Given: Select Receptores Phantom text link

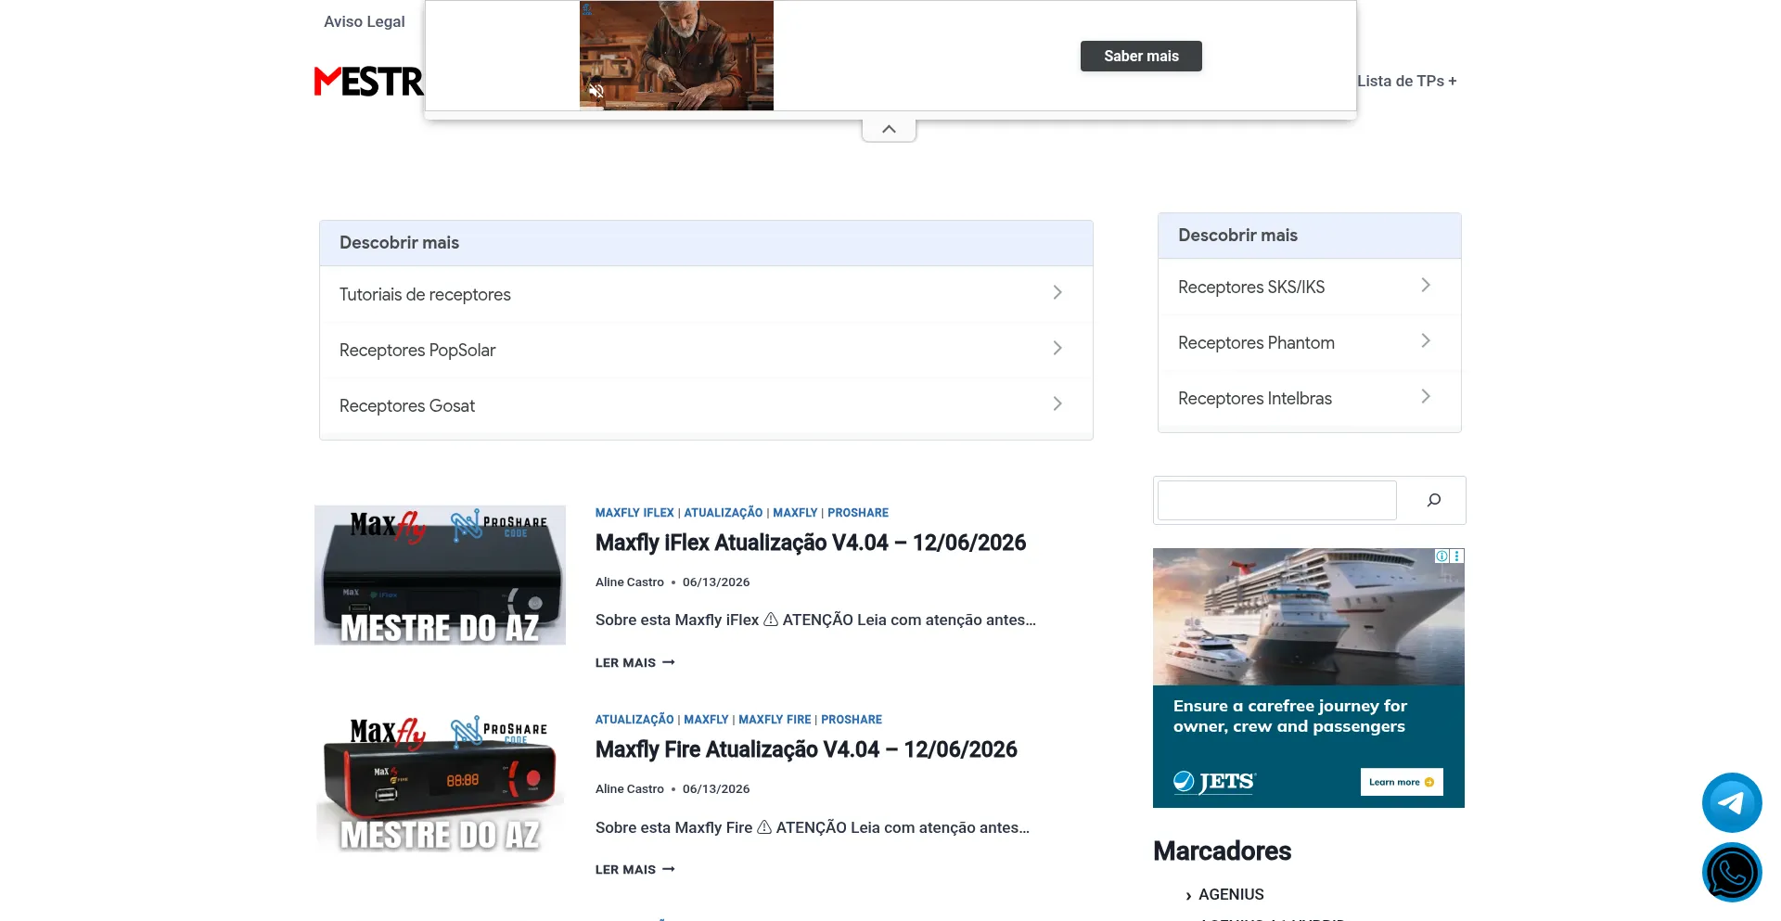Looking at the screenshot, I should click(x=1256, y=343).
